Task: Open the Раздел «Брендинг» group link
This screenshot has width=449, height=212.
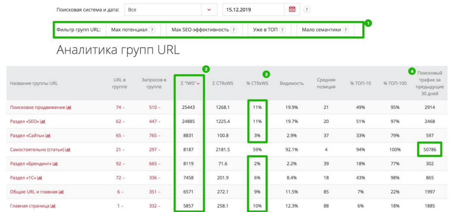Action: pos(31,164)
